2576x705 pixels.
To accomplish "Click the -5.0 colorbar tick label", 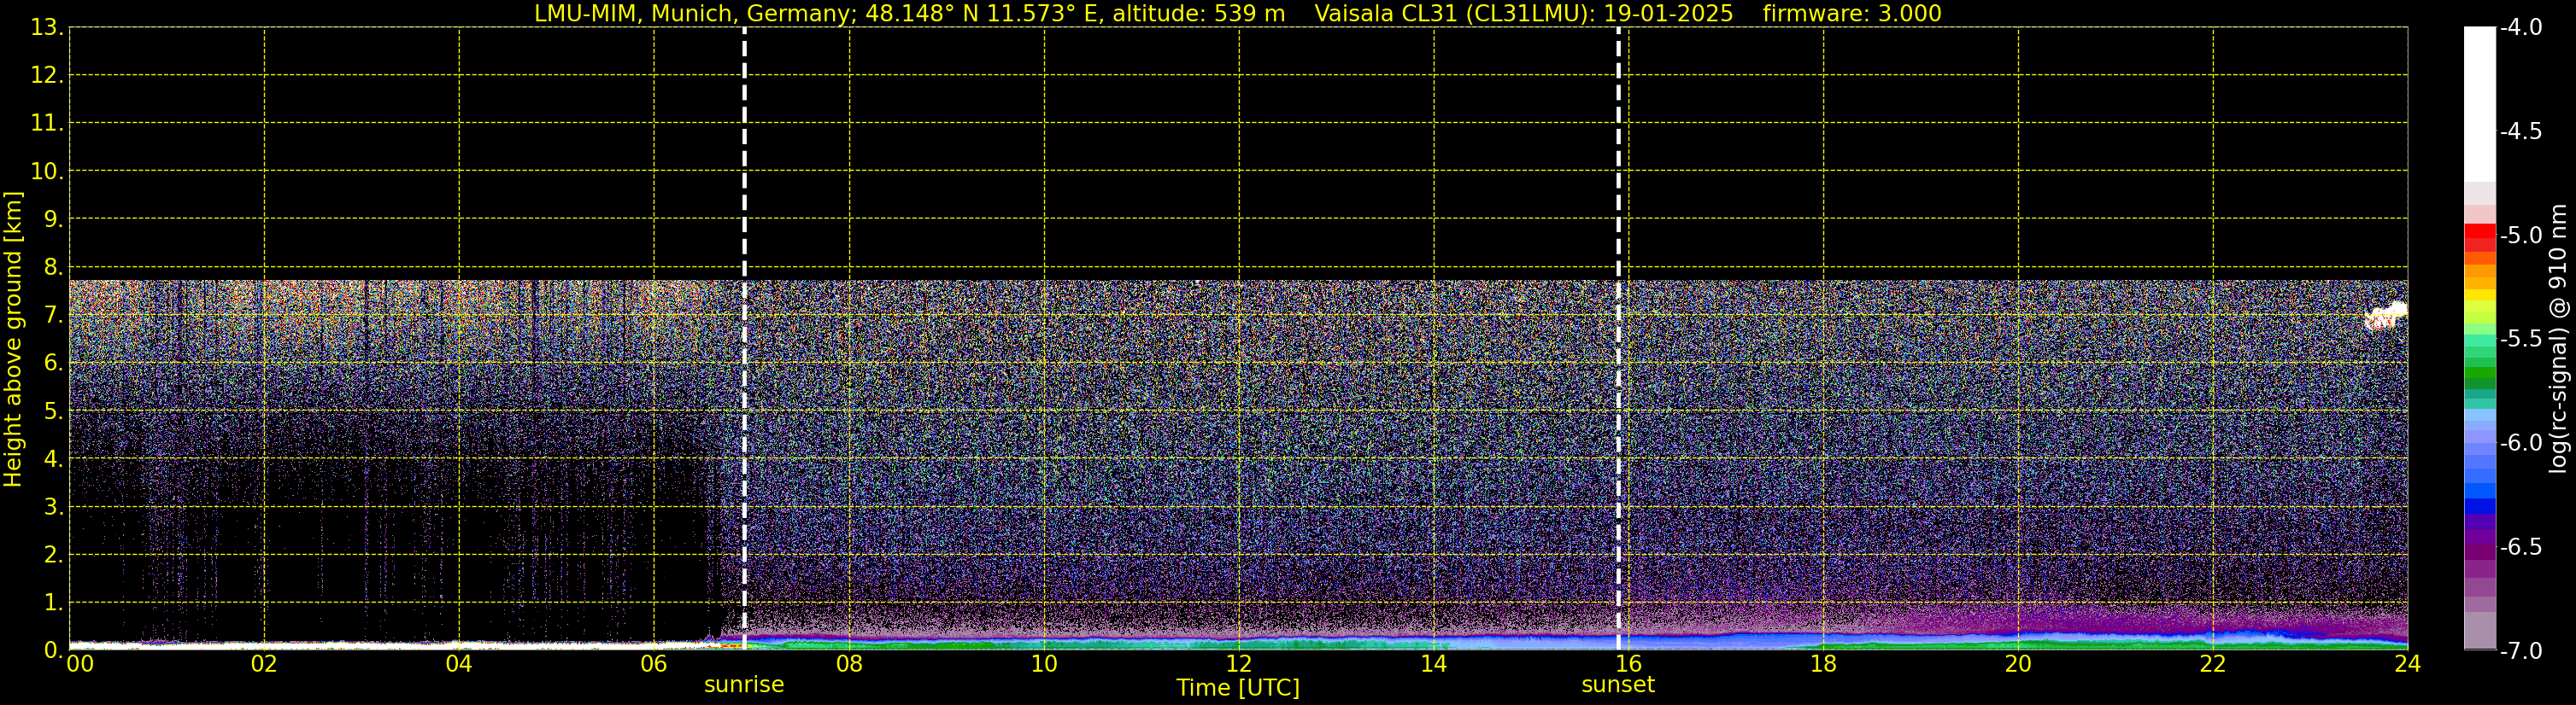I will click(x=2520, y=236).
